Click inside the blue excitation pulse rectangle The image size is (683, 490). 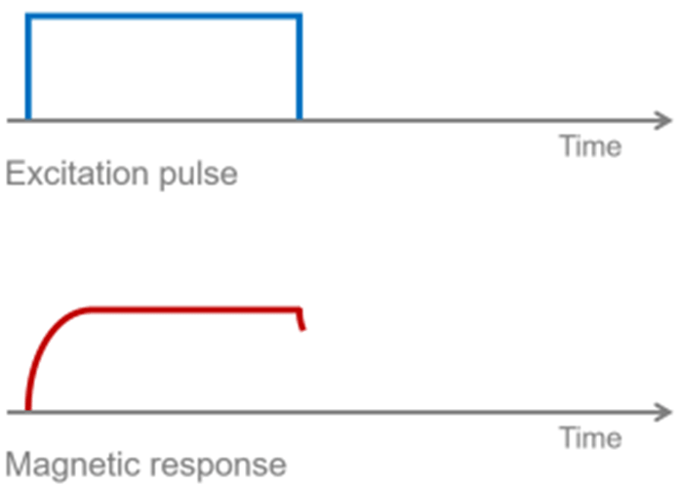[x=163, y=68]
